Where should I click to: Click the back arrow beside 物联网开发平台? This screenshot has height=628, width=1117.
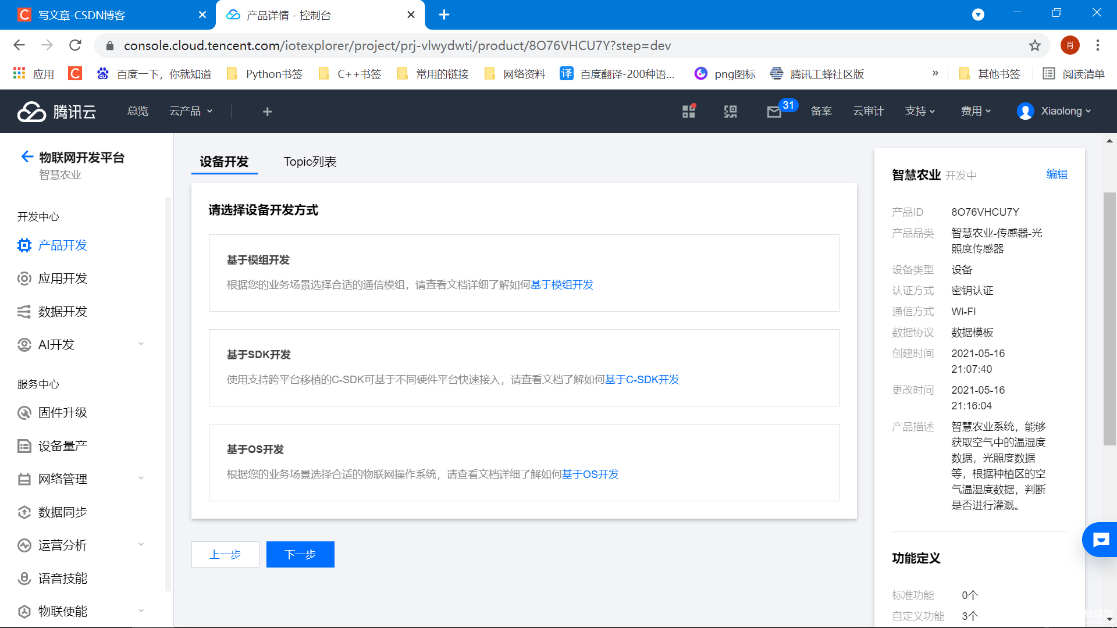pyautogui.click(x=27, y=156)
